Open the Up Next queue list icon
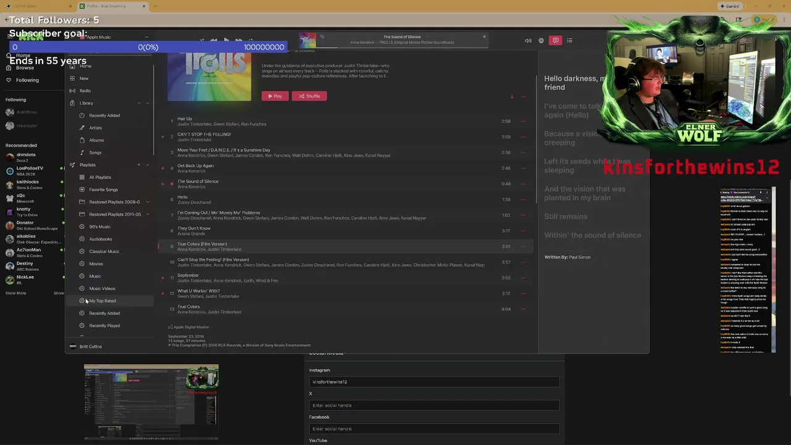The image size is (791, 445). [569, 41]
